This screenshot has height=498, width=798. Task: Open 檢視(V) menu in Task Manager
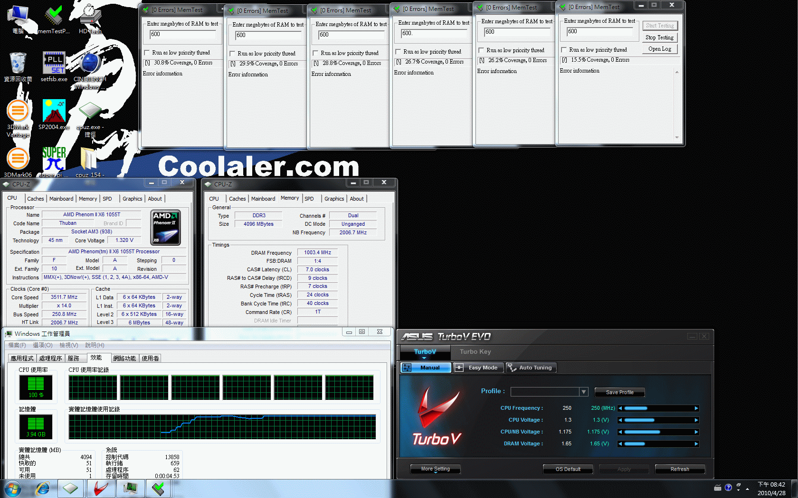68,345
